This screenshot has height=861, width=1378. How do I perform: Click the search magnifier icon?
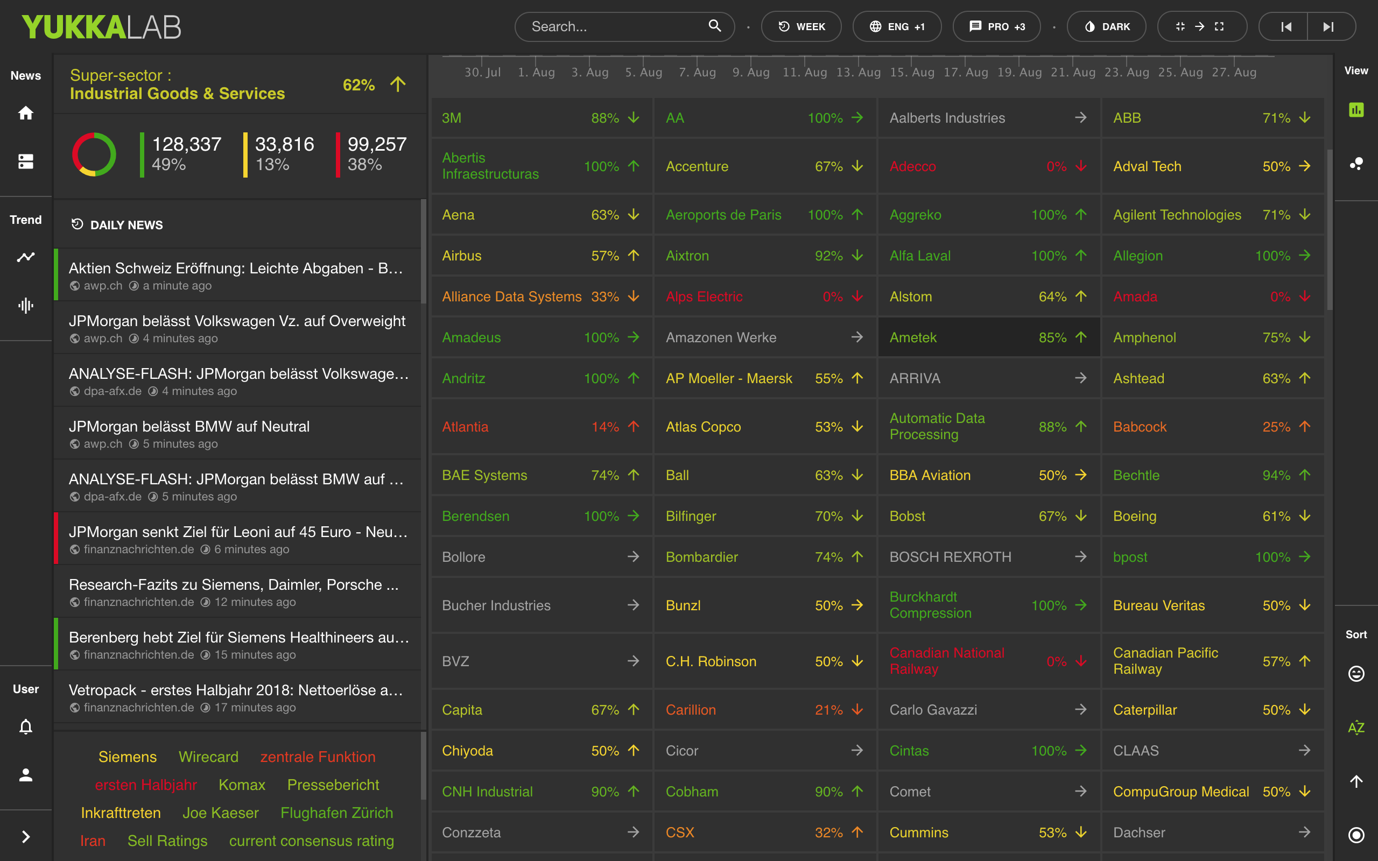pos(715,26)
